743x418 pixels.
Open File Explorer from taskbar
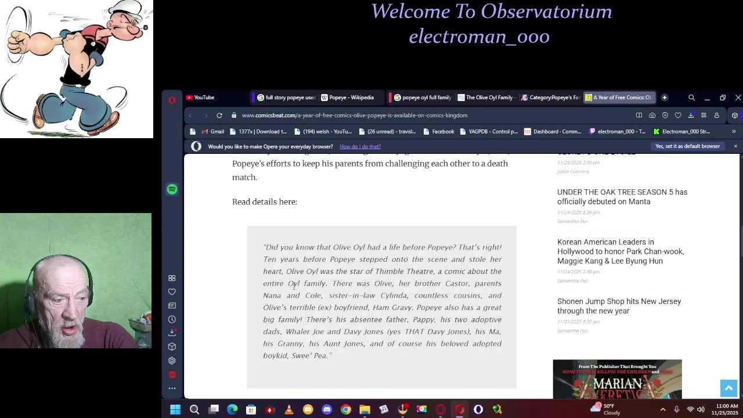(365, 410)
